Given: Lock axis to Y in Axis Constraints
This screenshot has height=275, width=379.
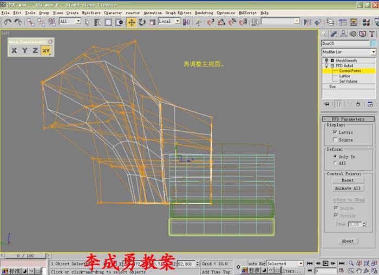Looking at the screenshot, I should (x=24, y=50).
